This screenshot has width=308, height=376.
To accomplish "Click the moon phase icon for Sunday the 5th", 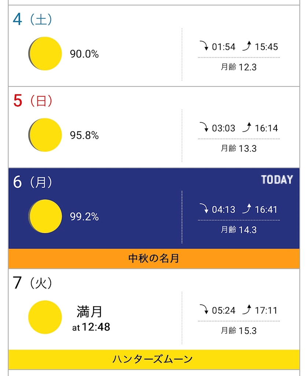I will tap(45, 135).
